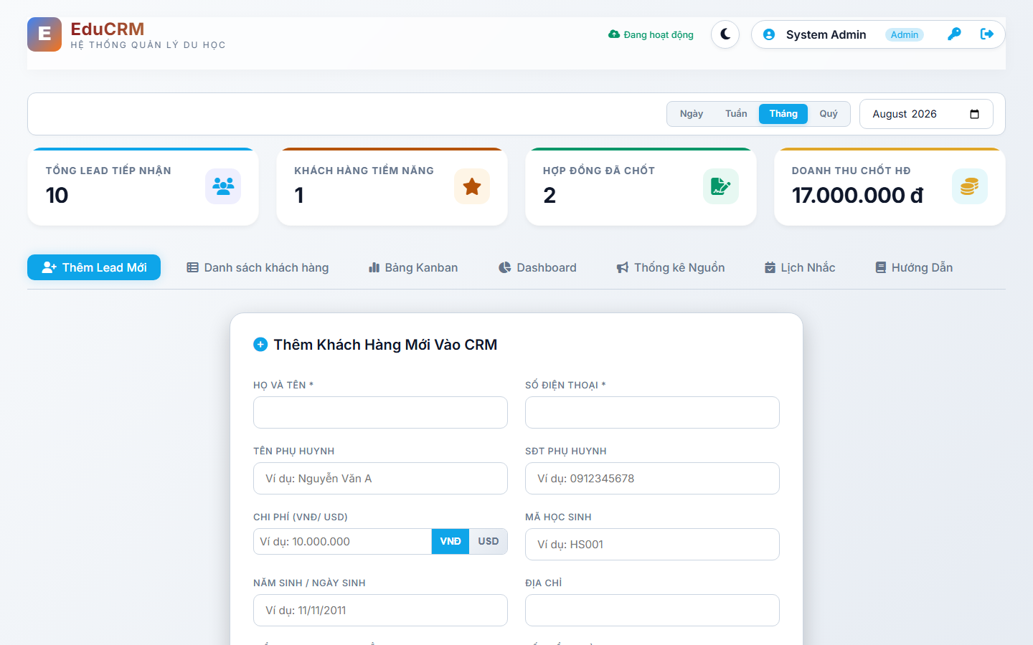Switch to the Lịch Nhắc tab
Viewport: 1033px width, 645px height.
pyautogui.click(x=800, y=267)
